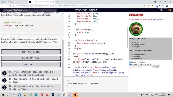Open the Chrome extensions puzzle icon
This screenshot has height=97, width=173.
click(160, 6)
